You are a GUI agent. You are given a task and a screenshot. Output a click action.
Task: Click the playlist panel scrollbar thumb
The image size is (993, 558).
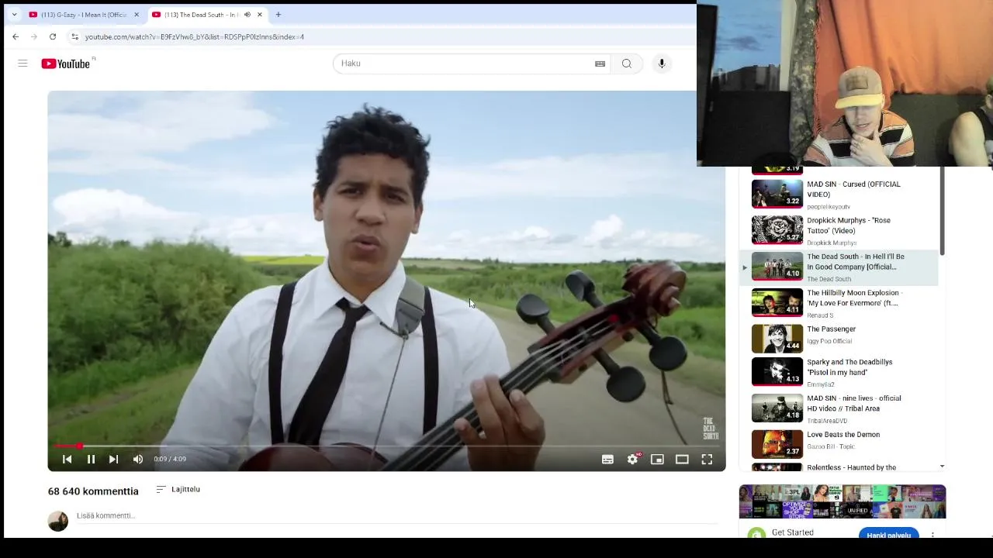tap(942, 210)
